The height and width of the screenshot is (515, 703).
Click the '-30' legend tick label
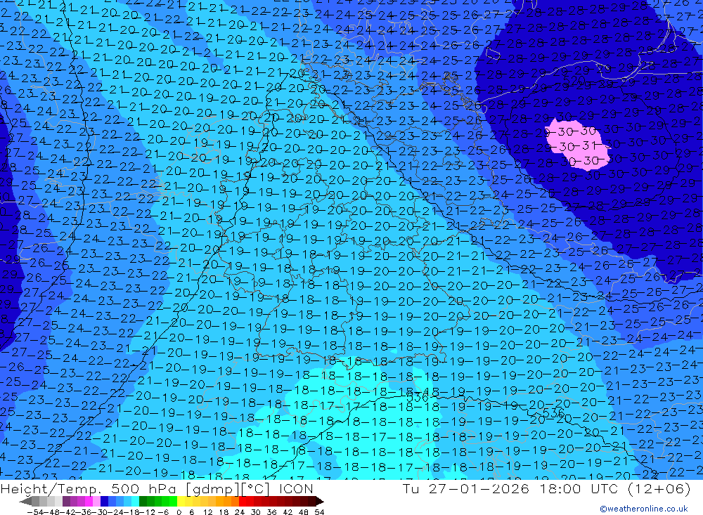click(101, 512)
